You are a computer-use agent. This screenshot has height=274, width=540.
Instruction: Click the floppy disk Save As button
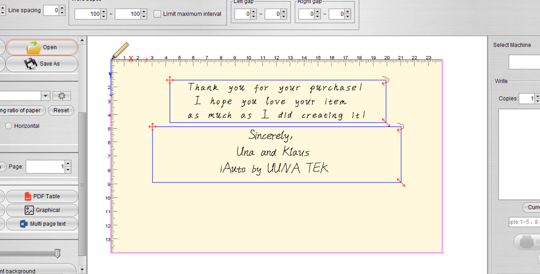[42, 64]
